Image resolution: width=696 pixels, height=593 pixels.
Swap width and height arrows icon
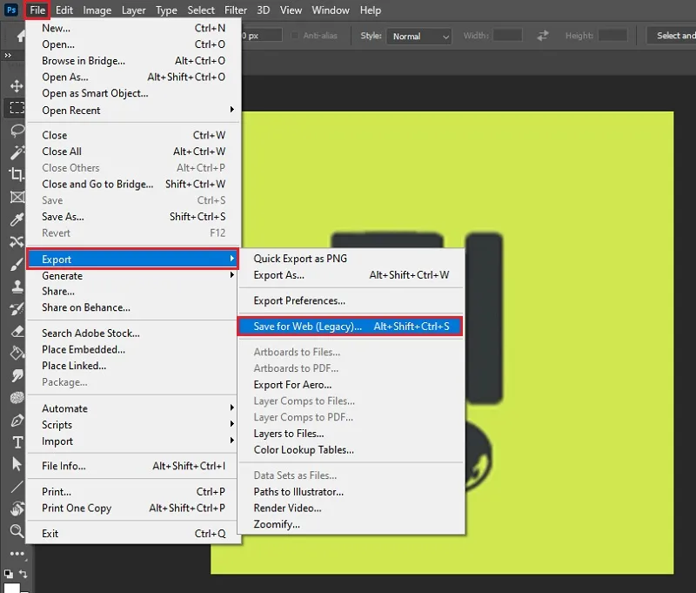coord(543,36)
